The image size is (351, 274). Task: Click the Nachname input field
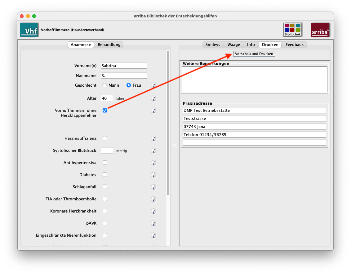pyautogui.click(x=124, y=75)
